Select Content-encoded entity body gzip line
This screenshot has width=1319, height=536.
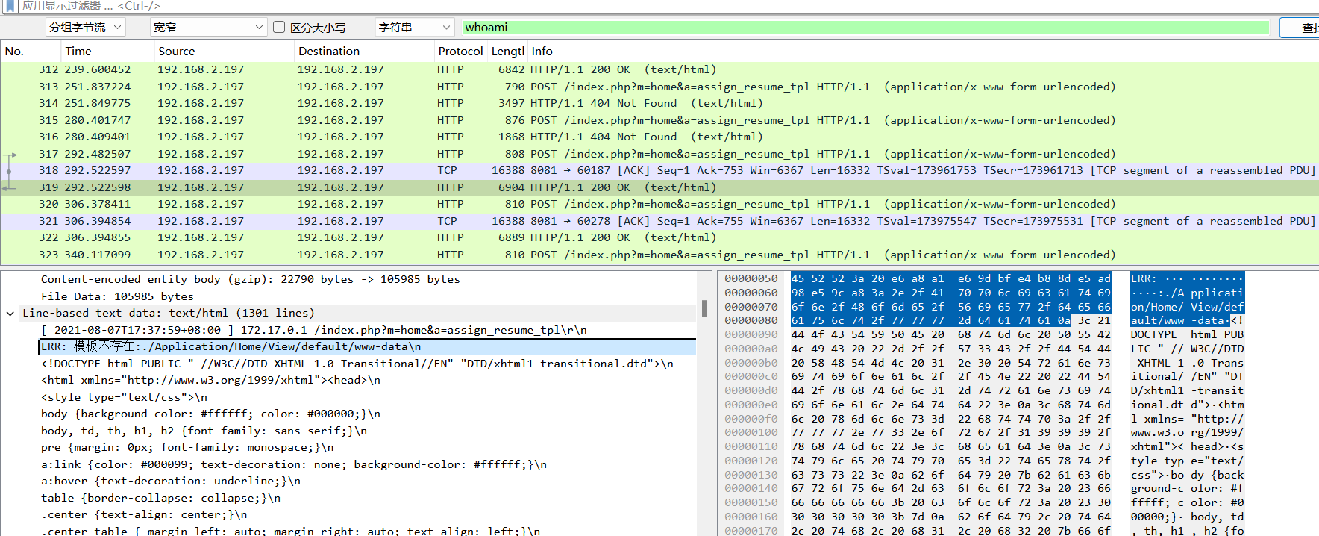(x=250, y=279)
